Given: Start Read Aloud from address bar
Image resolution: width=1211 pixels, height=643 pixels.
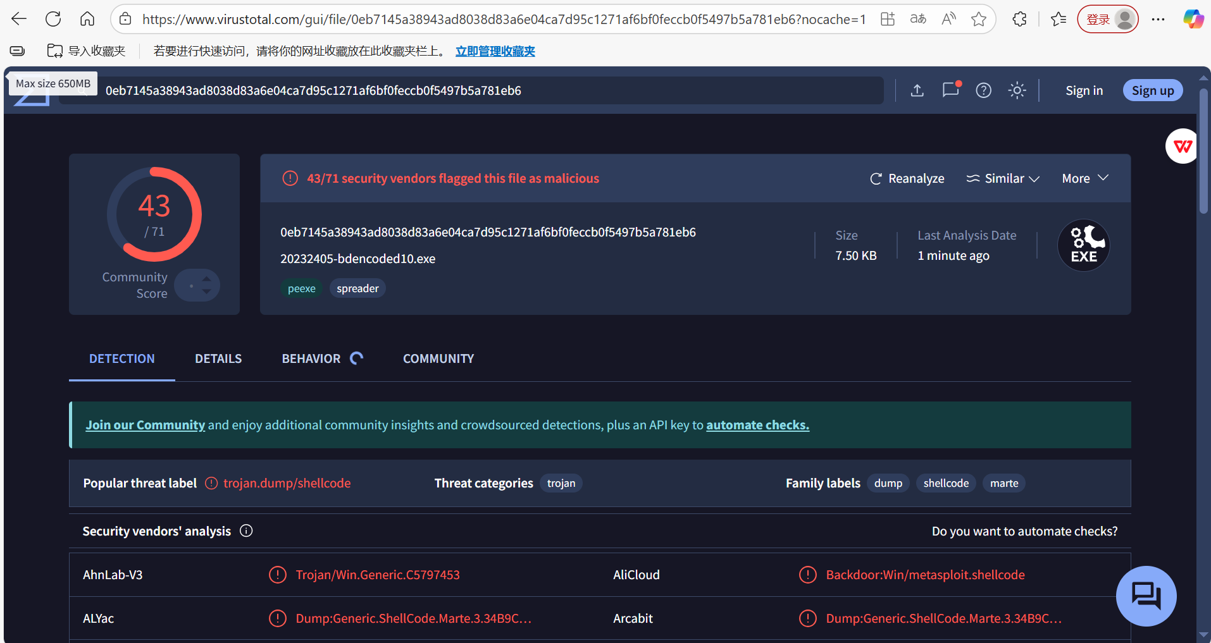Looking at the screenshot, I should click(x=948, y=19).
